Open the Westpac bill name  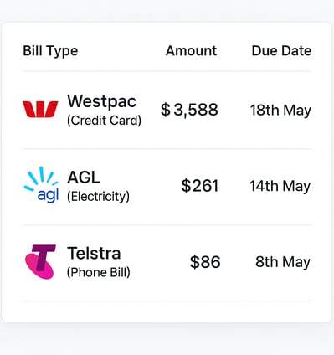102,101
